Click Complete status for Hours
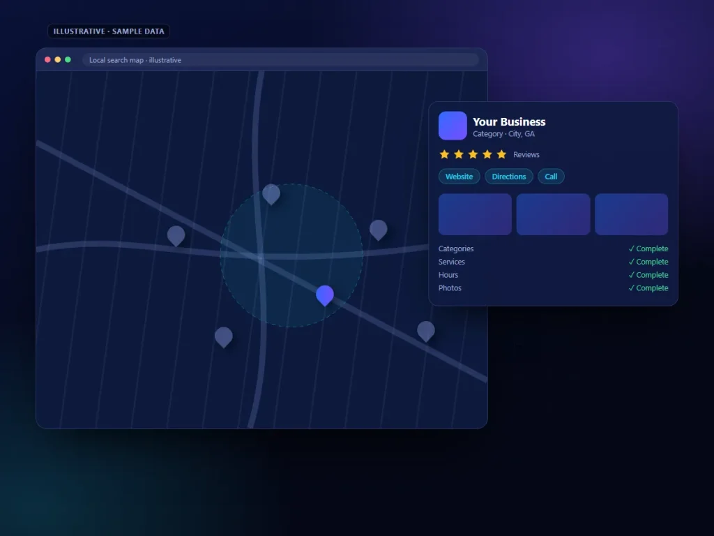Screen dimensions: 714x536 pos(648,275)
